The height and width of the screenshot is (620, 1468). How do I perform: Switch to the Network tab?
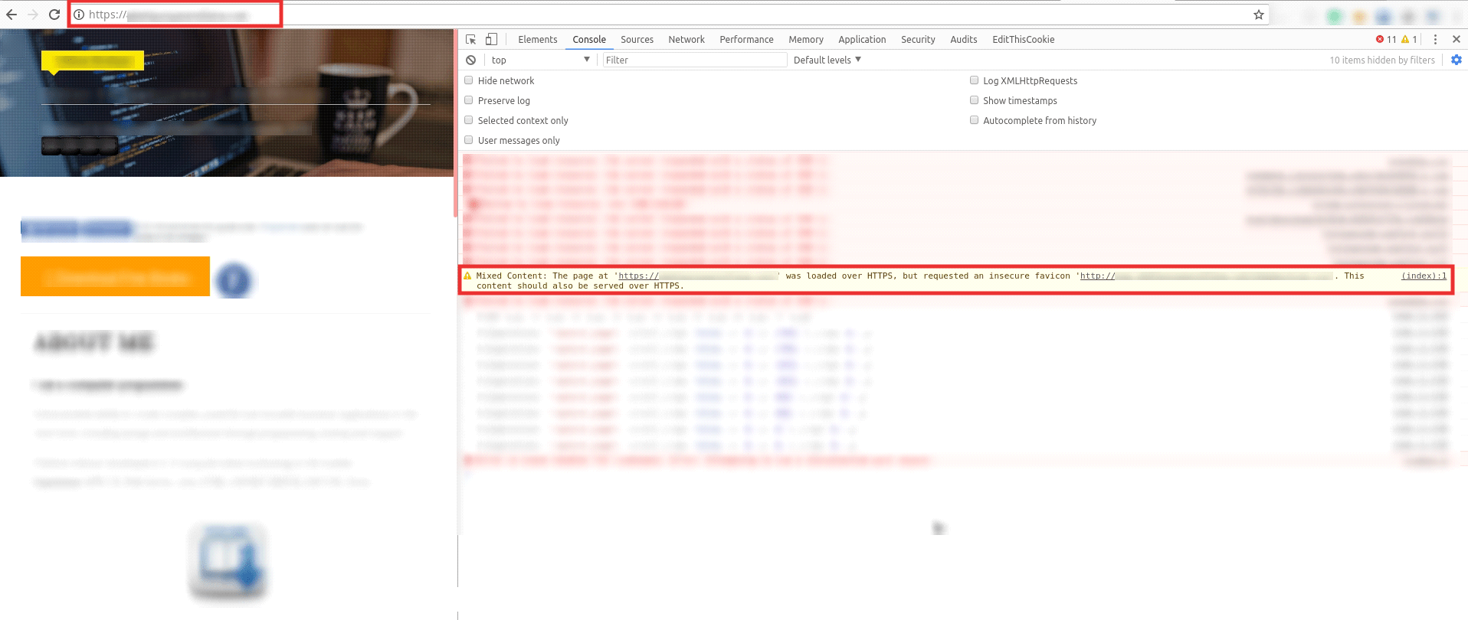[x=686, y=40]
